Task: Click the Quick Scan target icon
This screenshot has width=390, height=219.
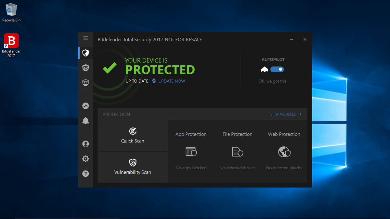Action: (x=133, y=131)
